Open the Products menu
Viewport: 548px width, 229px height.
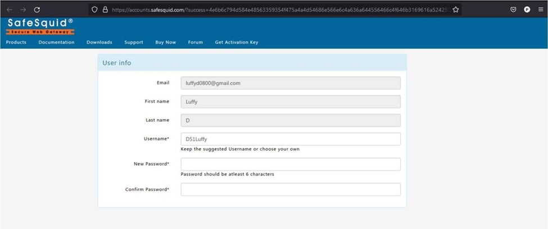[16, 42]
